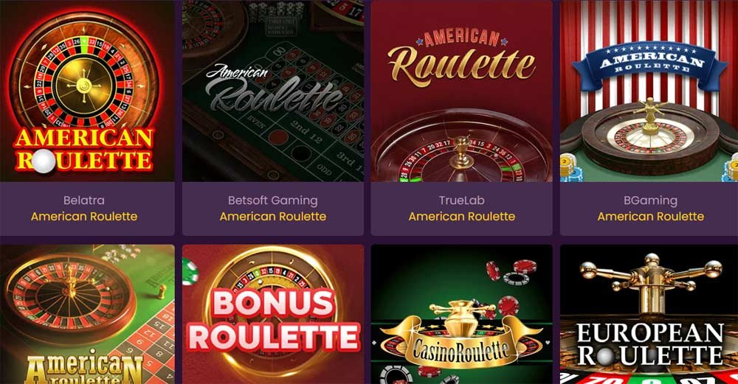Open the green-table American Roulette tile
This screenshot has width=738, height=384.
(87, 314)
